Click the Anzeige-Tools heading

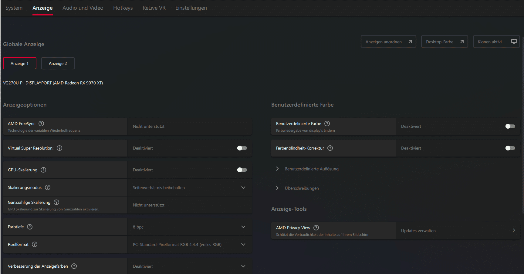(289, 209)
